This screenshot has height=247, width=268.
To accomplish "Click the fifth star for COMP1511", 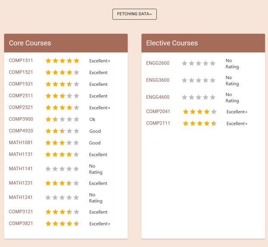I will [x=76, y=60].
